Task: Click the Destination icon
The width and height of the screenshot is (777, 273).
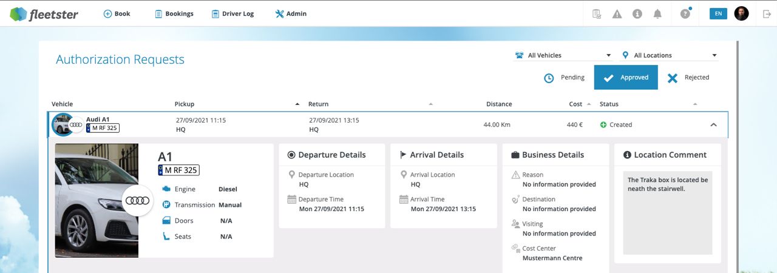Action: click(515, 199)
